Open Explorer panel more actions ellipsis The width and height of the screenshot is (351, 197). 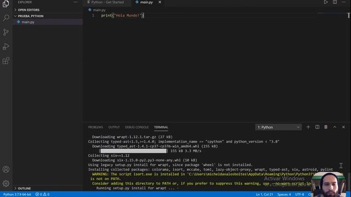click(x=76, y=2)
